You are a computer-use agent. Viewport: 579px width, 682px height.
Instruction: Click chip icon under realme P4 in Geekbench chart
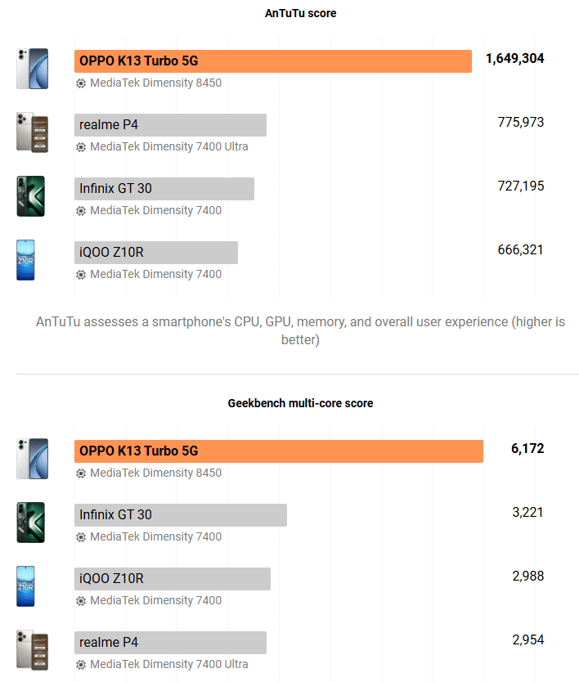click(x=81, y=665)
